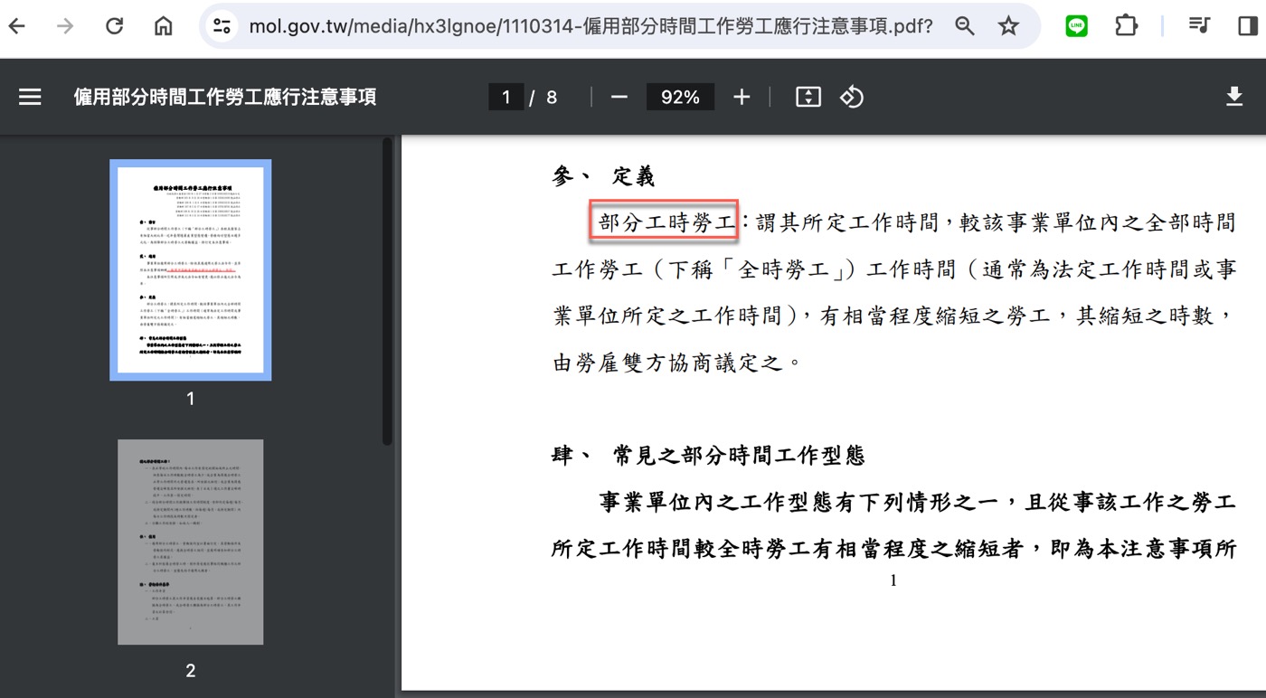Screen dimensions: 1266x698
Task: Rotate the PDF counterclockwise
Action: pyautogui.click(x=852, y=97)
